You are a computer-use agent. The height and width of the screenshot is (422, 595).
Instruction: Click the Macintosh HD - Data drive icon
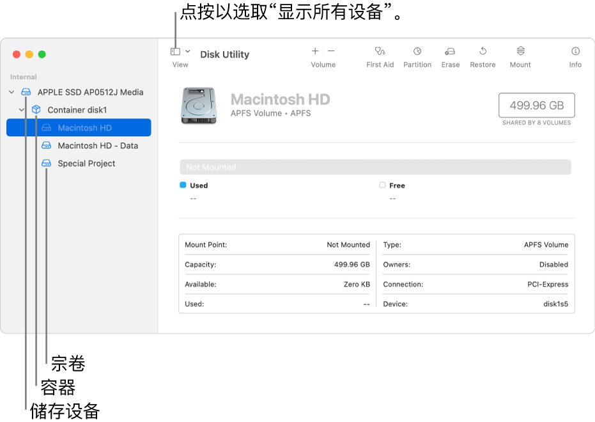click(46, 145)
